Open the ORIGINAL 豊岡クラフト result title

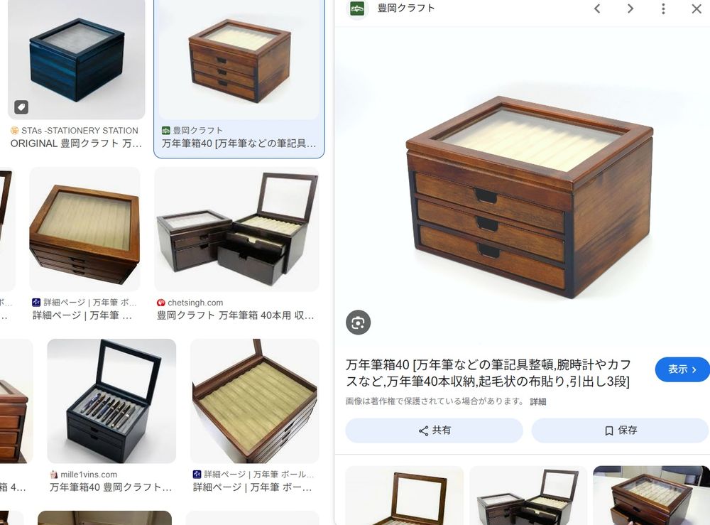click(x=76, y=144)
